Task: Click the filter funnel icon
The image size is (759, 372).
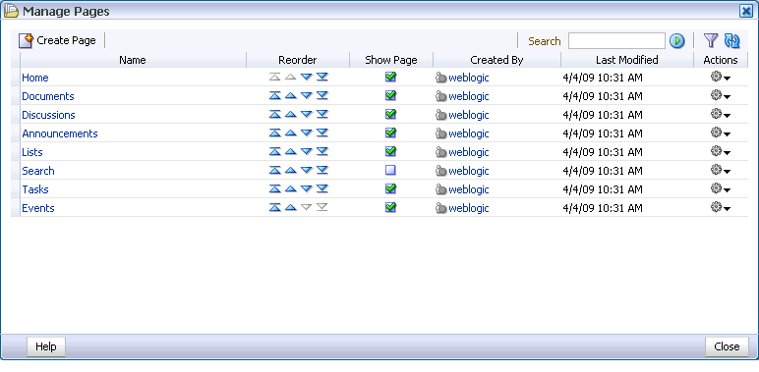Action: pos(710,40)
